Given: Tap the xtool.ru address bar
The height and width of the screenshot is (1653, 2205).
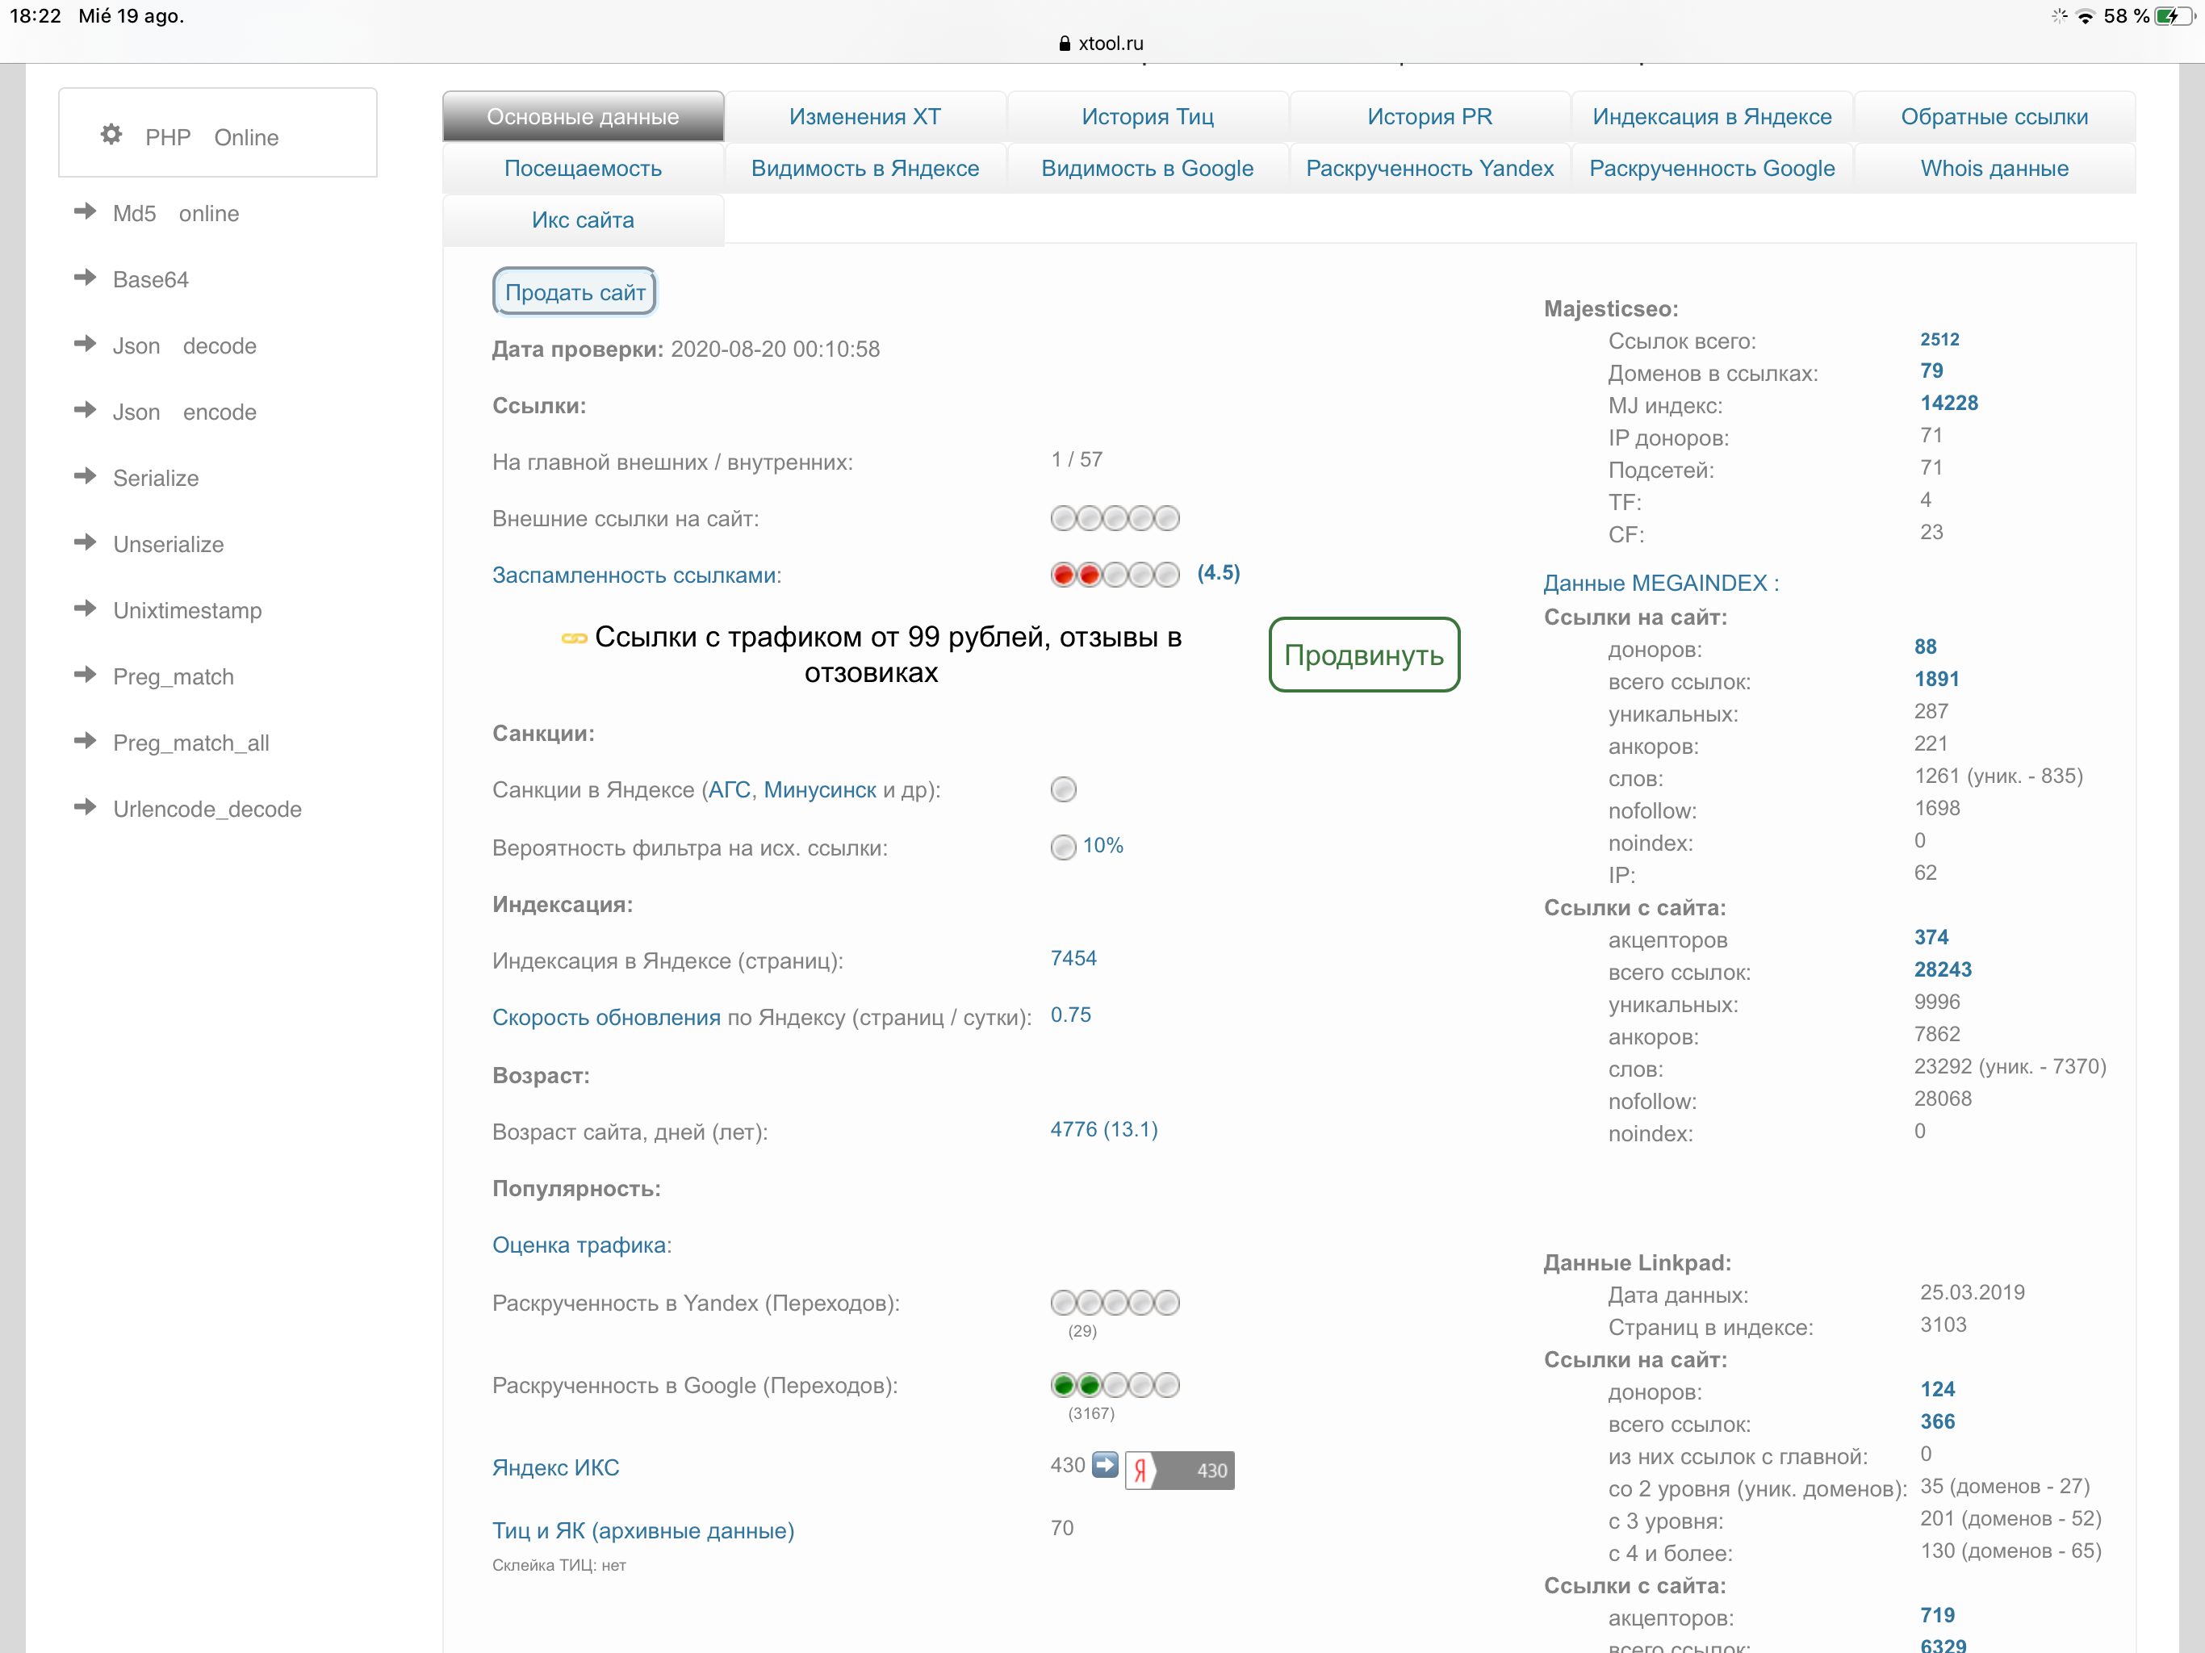Looking at the screenshot, I should point(1102,43).
